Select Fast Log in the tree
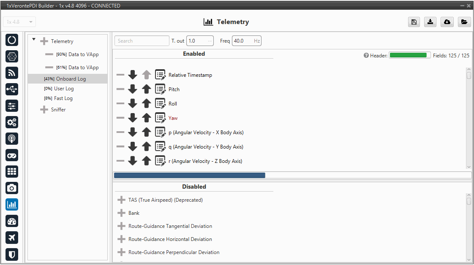 [63, 98]
